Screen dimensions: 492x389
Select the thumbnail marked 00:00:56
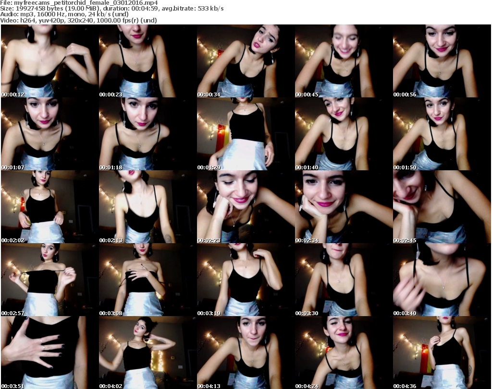pyautogui.click(x=442, y=61)
